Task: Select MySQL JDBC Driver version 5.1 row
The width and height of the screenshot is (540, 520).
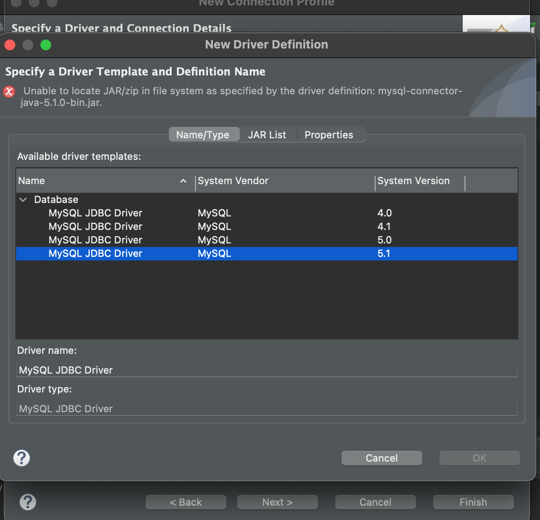Action: pyautogui.click(x=267, y=253)
